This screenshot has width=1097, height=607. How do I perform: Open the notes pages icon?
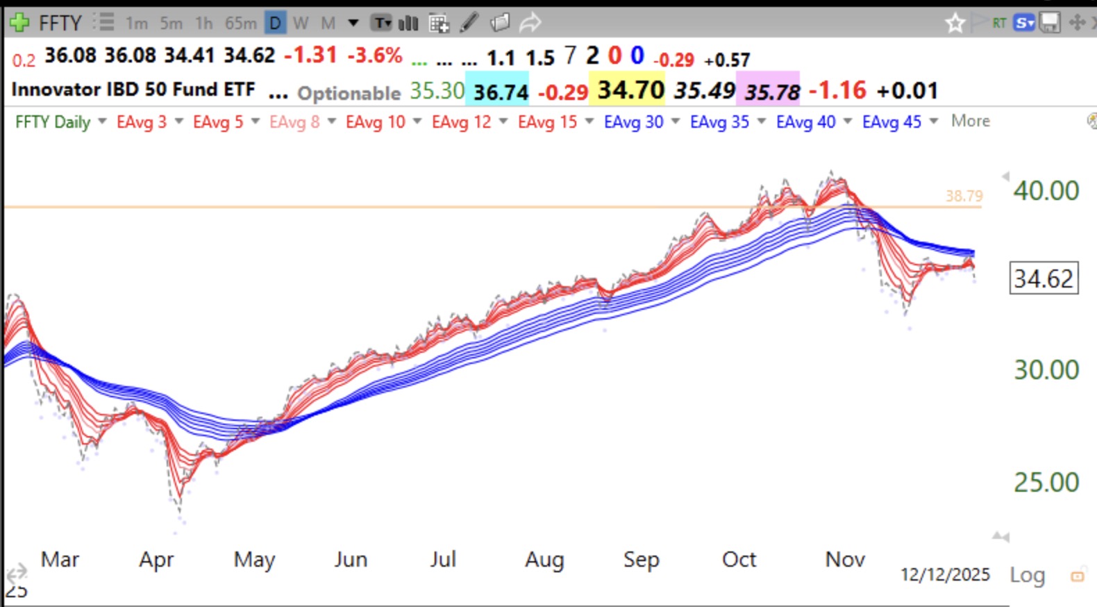(x=500, y=23)
